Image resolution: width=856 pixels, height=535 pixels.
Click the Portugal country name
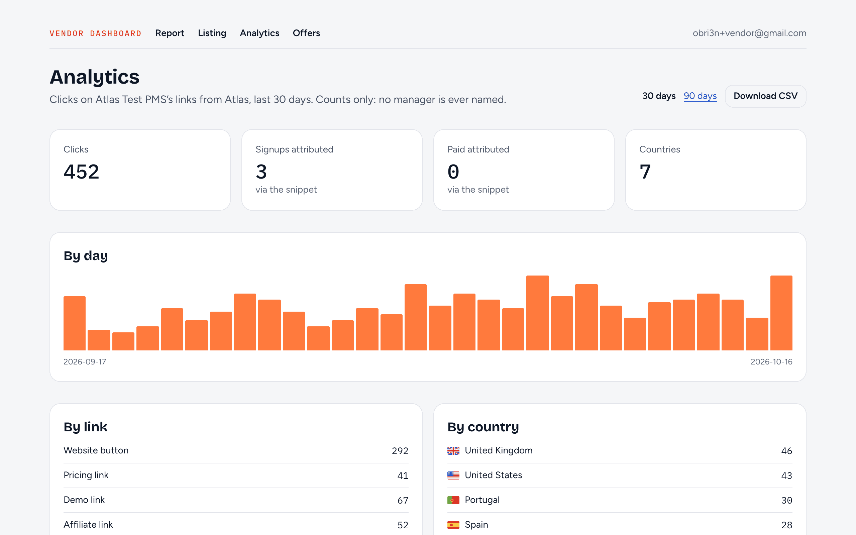pyautogui.click(x=482, y=500)
